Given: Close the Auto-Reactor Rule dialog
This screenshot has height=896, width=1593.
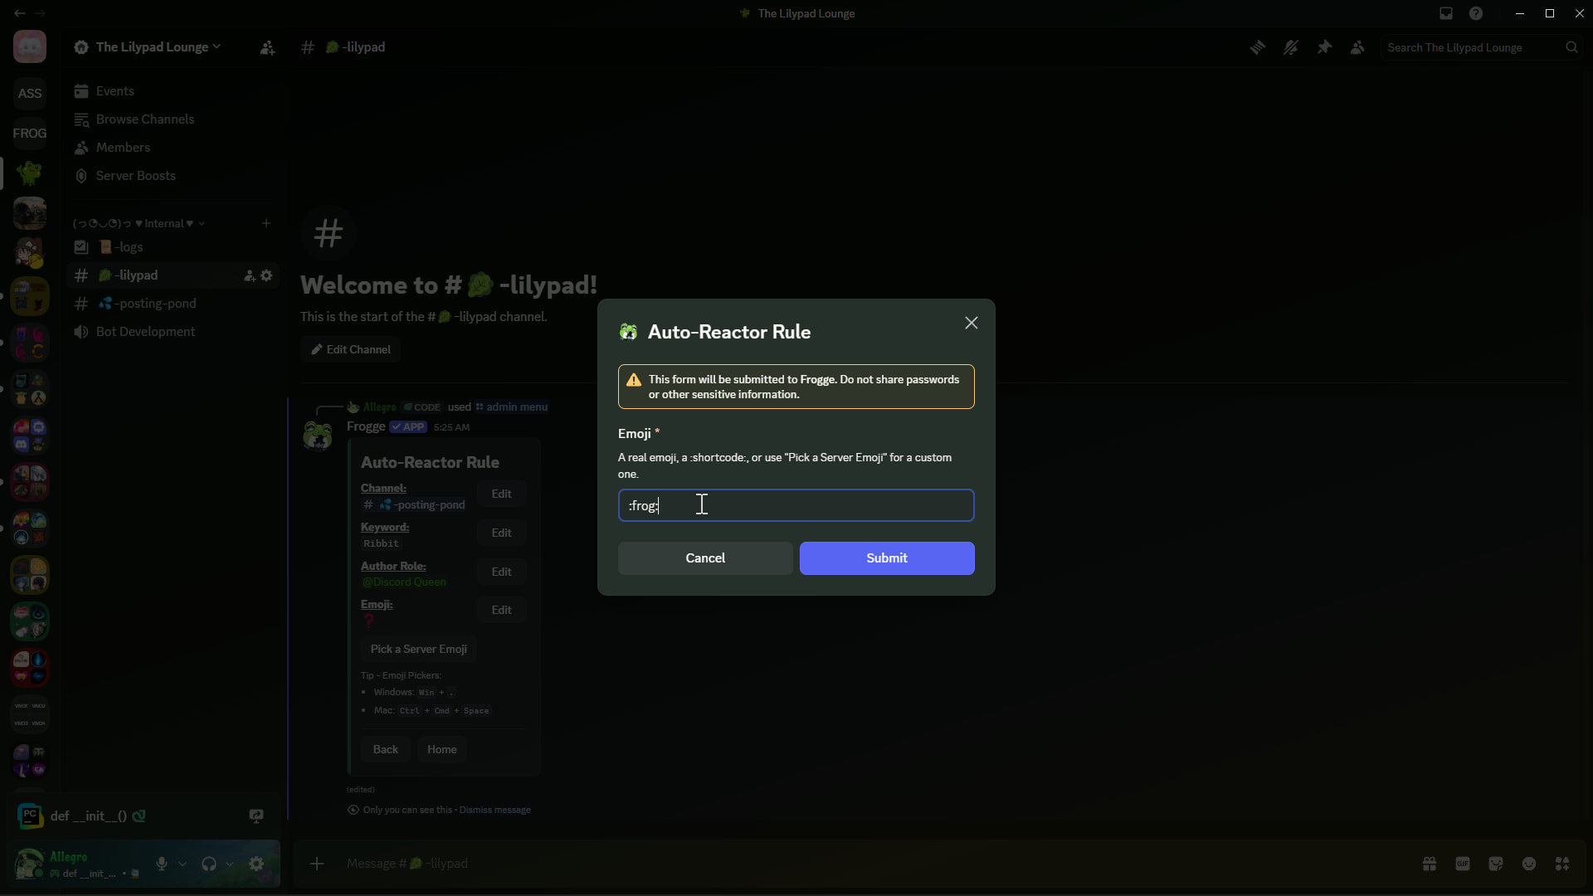Looking at the screenshot, I should 972,324.
